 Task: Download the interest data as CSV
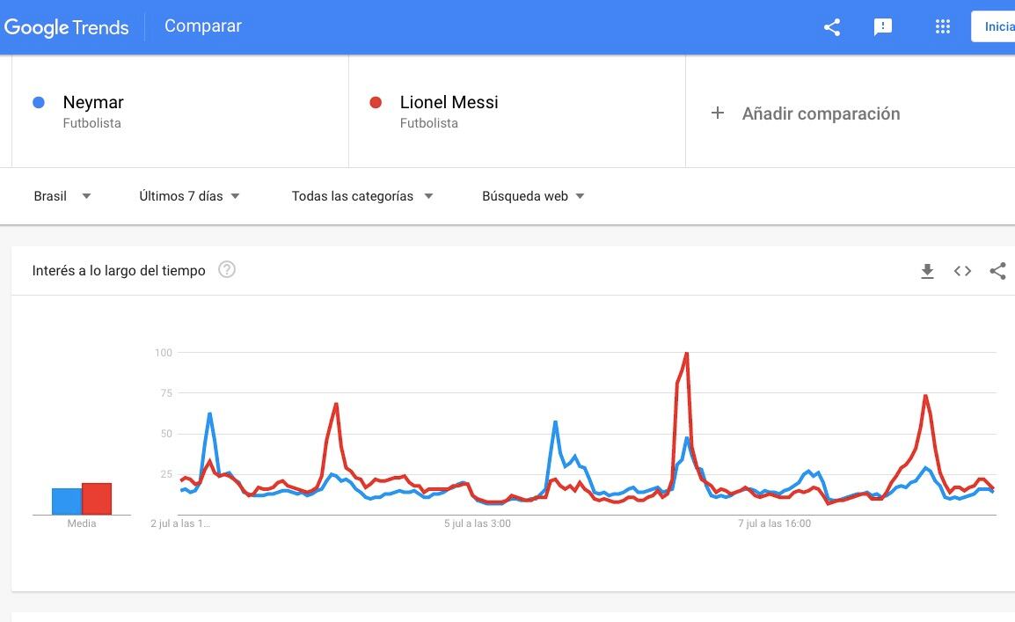(x=927, y=271)
